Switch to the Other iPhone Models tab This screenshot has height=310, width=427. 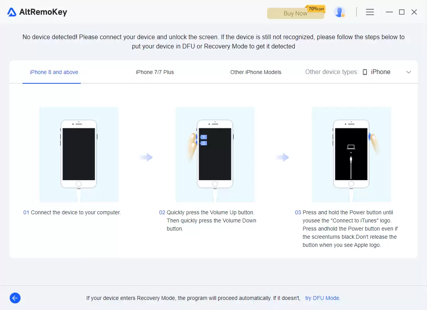(x=256, y=72)
